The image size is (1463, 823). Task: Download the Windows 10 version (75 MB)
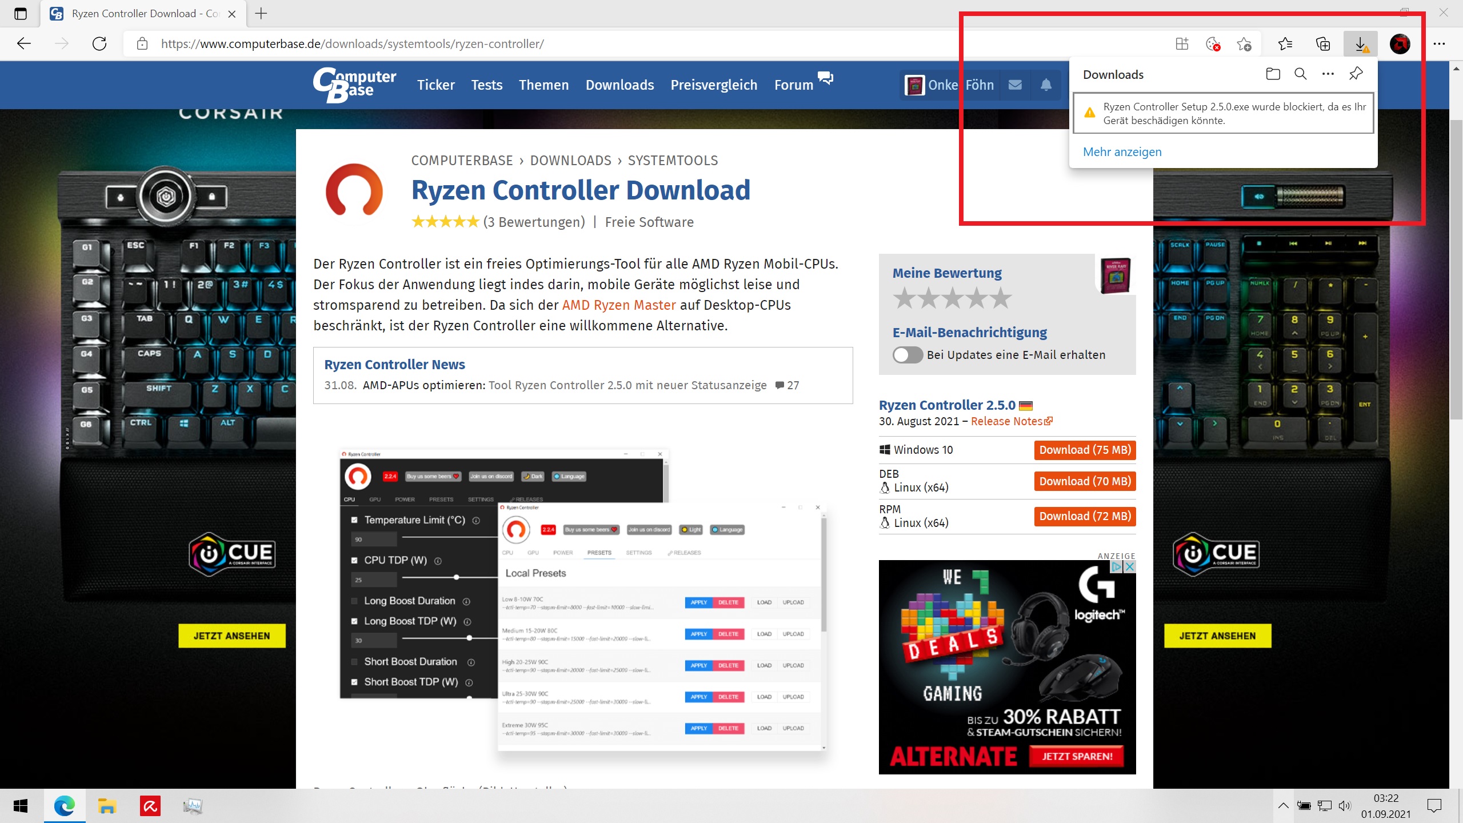tap(1085, 450)
